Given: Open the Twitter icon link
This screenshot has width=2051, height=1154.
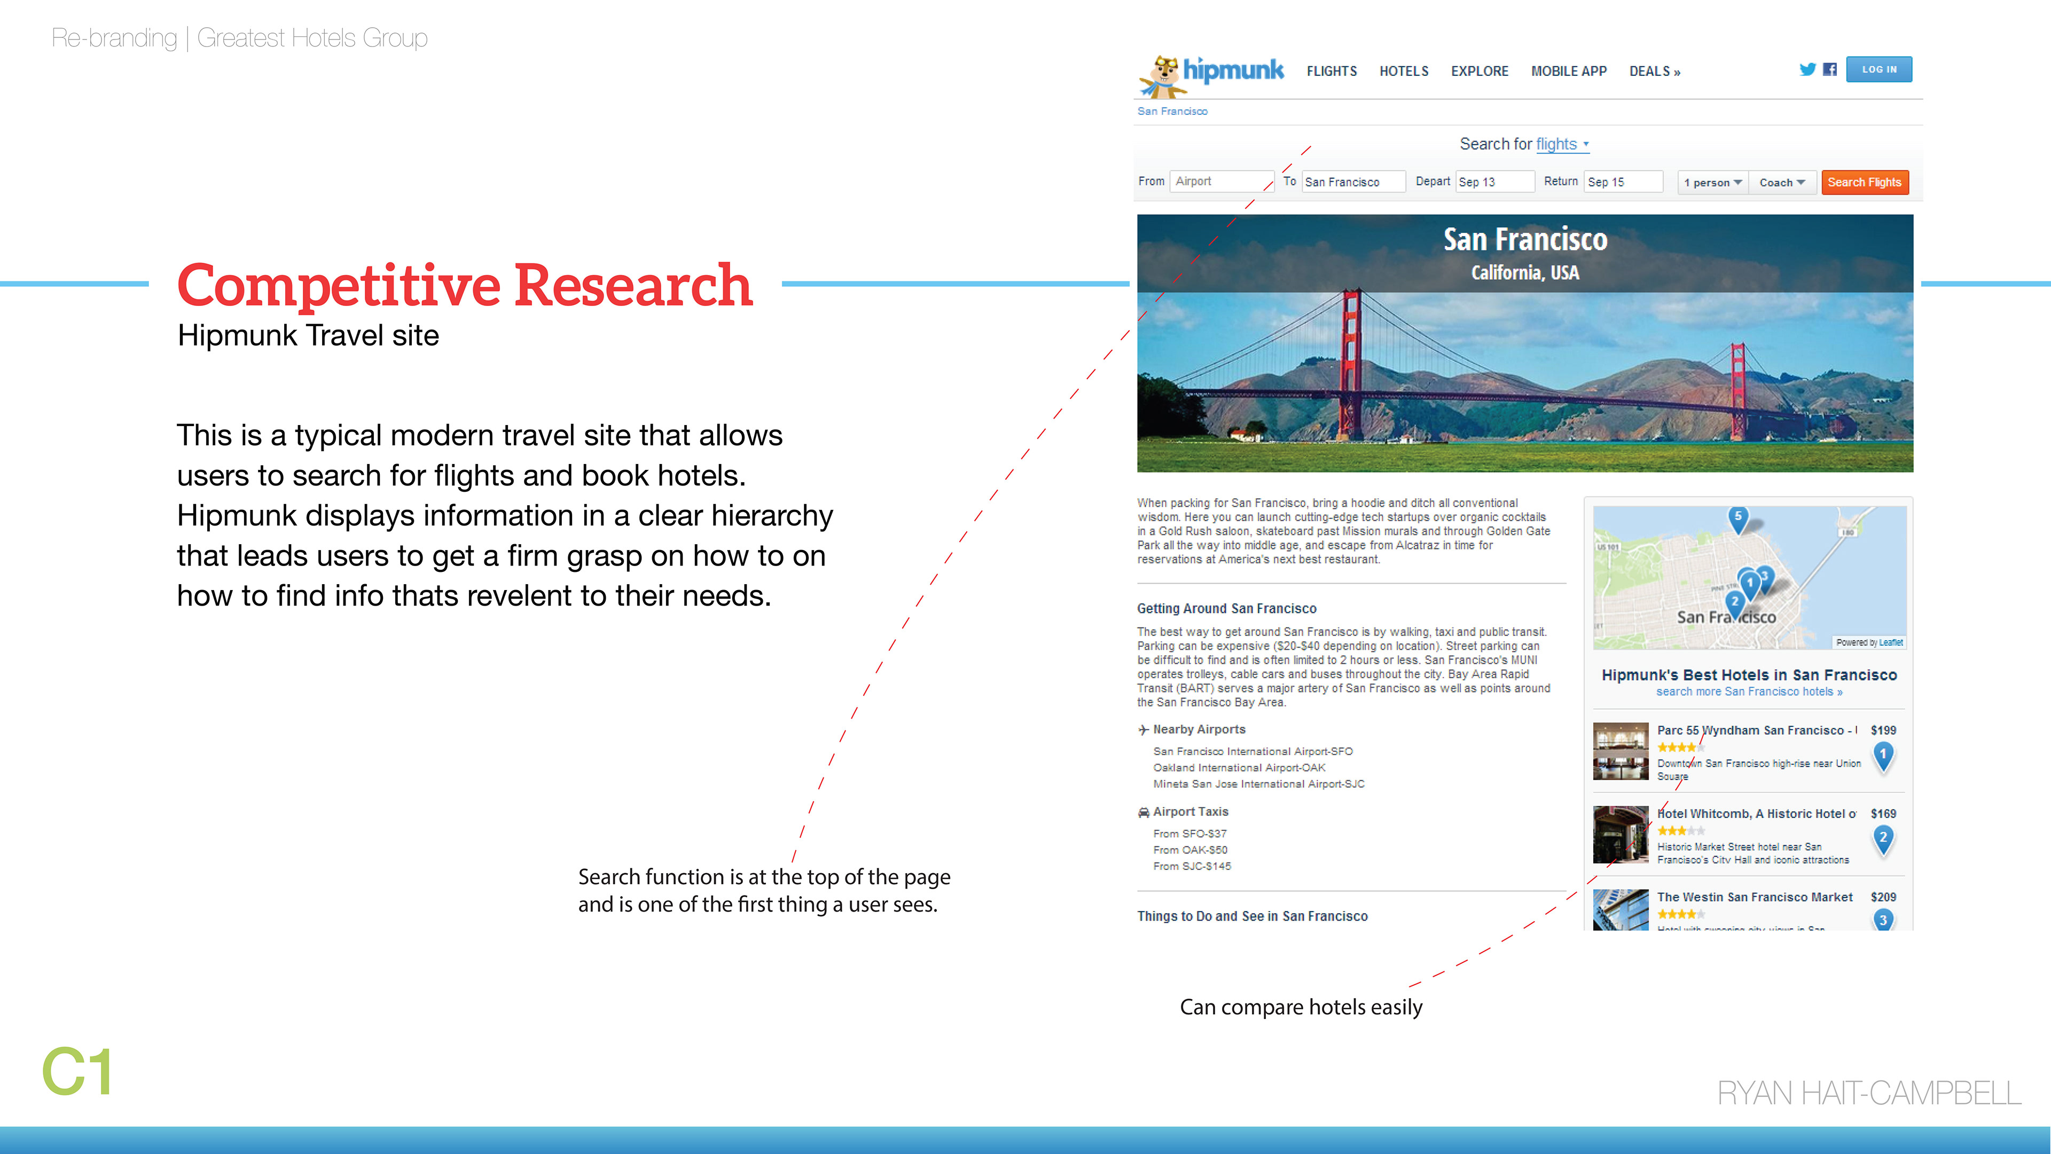Looking at the screenshot, I should point(1806,69).
